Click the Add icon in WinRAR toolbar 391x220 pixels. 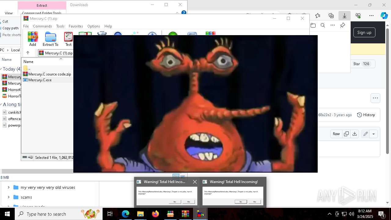(33, 39)
